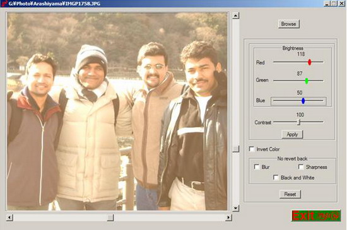Click the horizontal scrollbar left arrow

pos(9,217)
